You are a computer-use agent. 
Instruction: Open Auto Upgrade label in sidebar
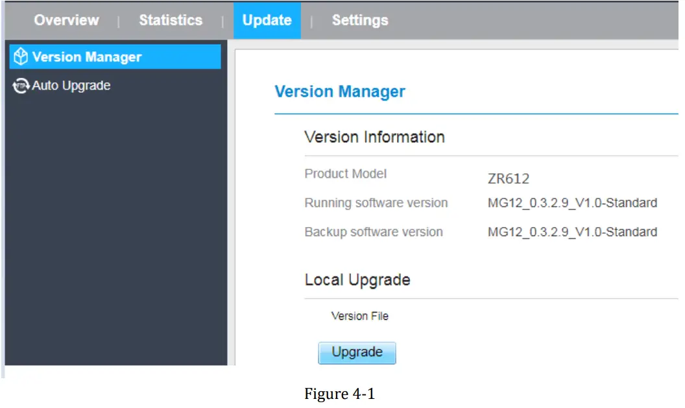coord(71,86)
